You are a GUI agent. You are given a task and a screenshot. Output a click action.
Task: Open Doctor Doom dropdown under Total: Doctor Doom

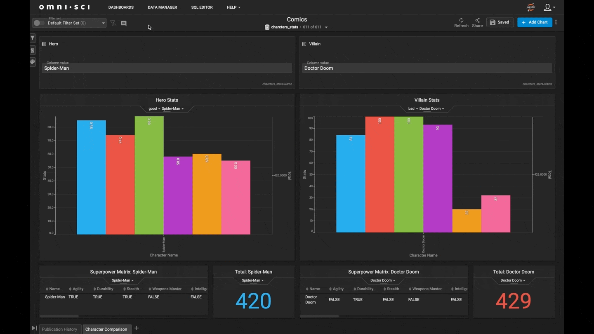point(513,280)
